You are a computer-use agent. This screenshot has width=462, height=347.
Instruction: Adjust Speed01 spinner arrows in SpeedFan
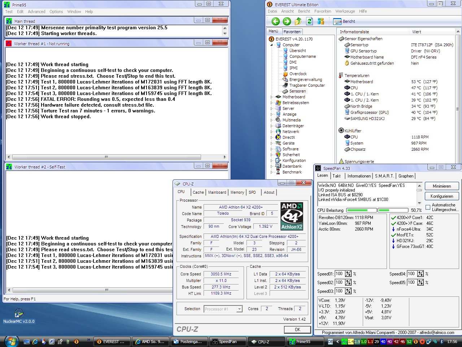348,274
